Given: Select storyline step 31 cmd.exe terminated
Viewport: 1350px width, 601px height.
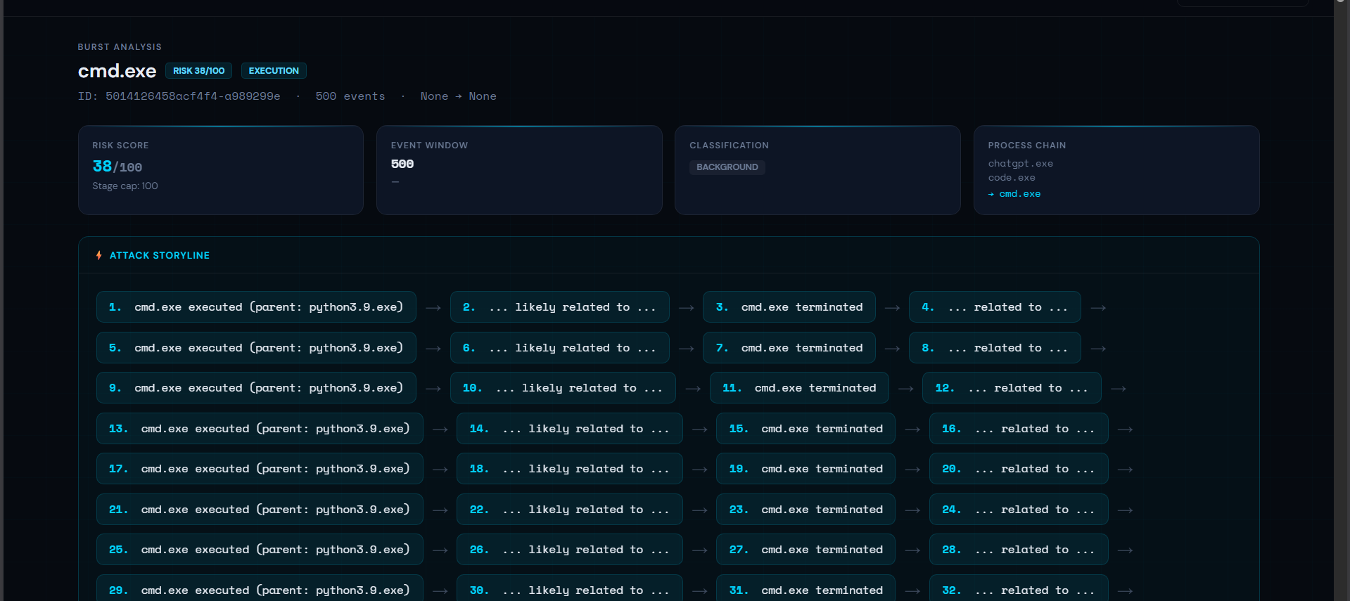Looking at the screenshot, I should click(805, 589).
